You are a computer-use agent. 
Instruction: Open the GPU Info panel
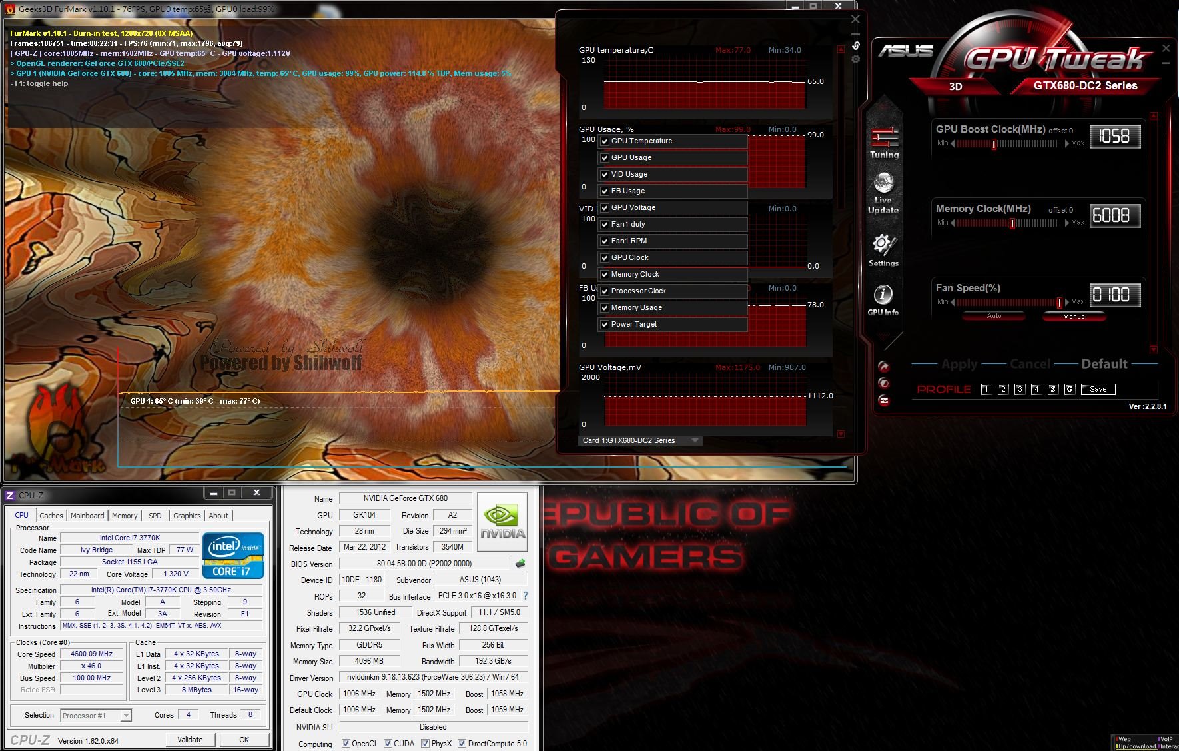(x=883, y=300)
